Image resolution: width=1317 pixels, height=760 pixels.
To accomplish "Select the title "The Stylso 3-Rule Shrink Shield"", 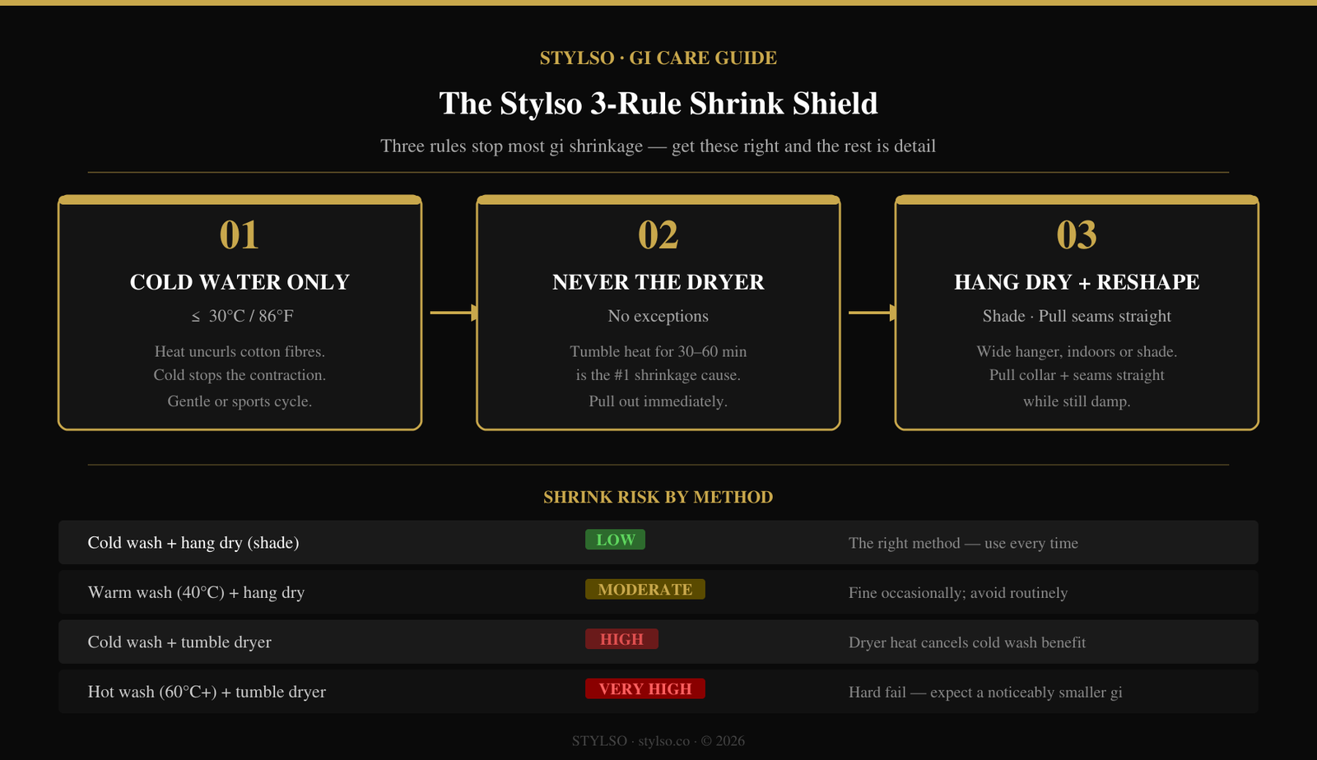I will point(658,104).
